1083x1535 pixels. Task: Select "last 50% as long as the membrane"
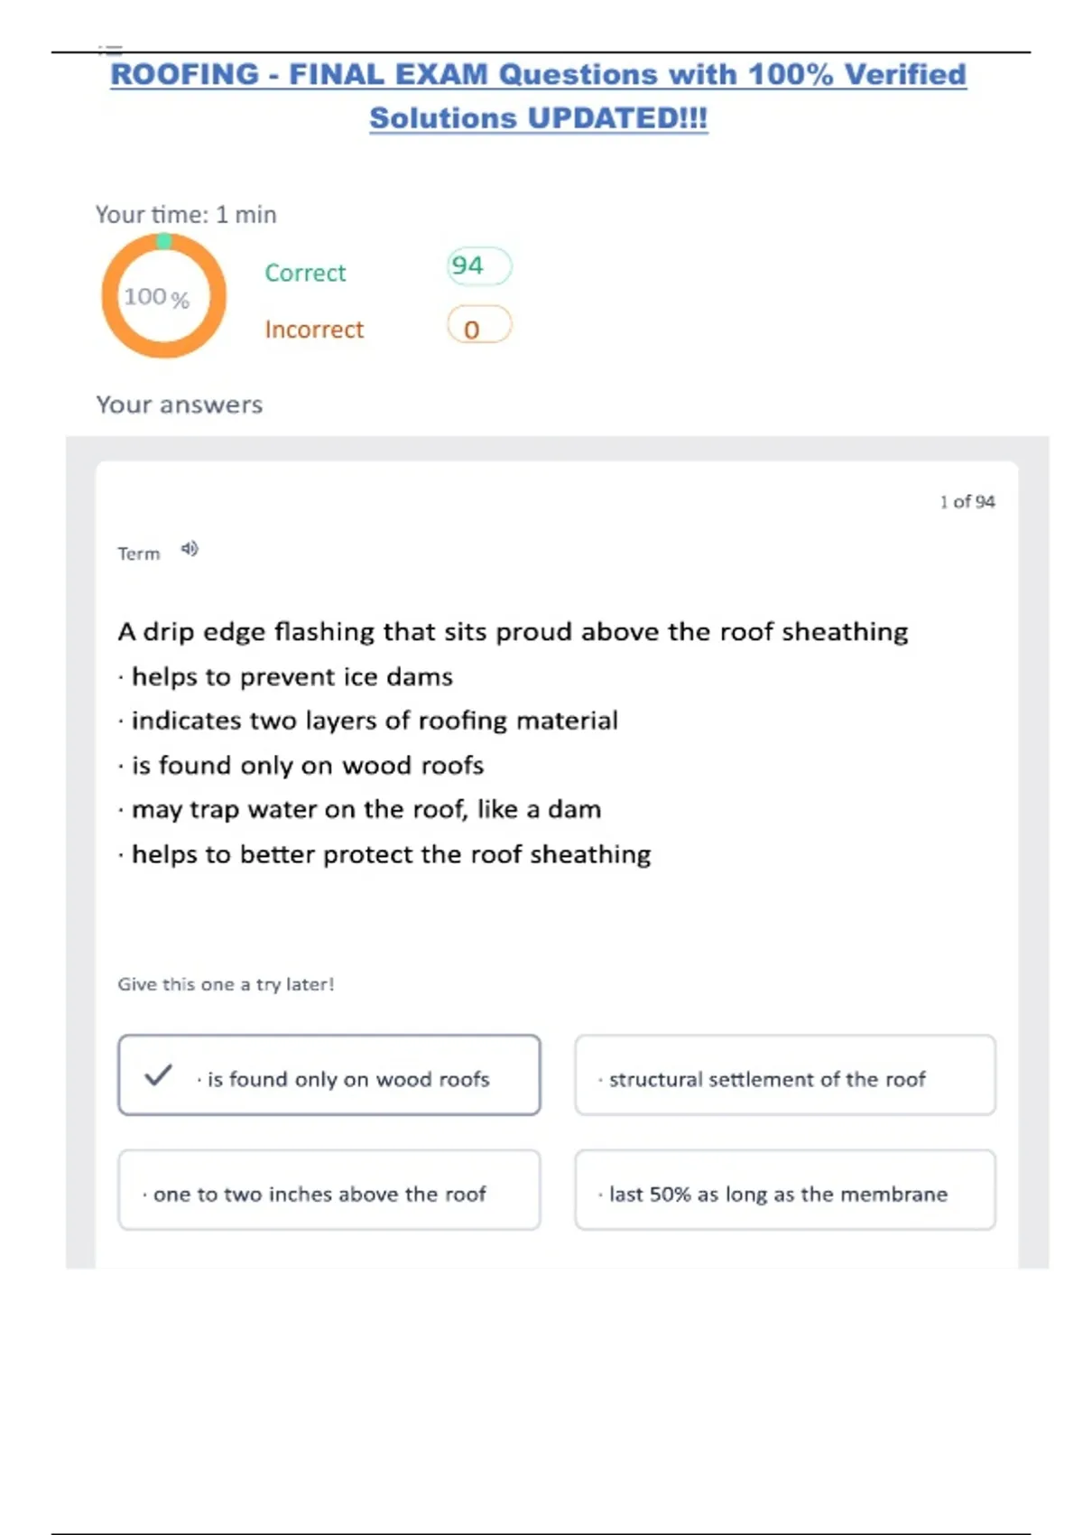(x=784, y=1190)
